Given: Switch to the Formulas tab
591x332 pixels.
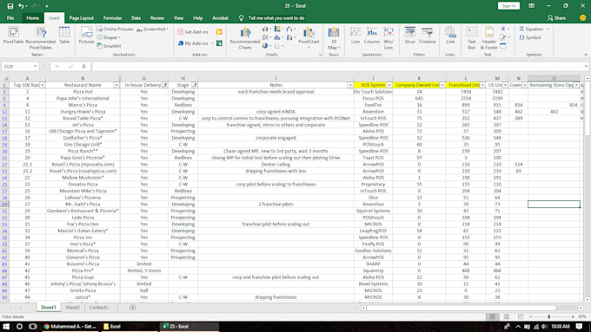Looking at the screenshot, I should coord(112,18).
